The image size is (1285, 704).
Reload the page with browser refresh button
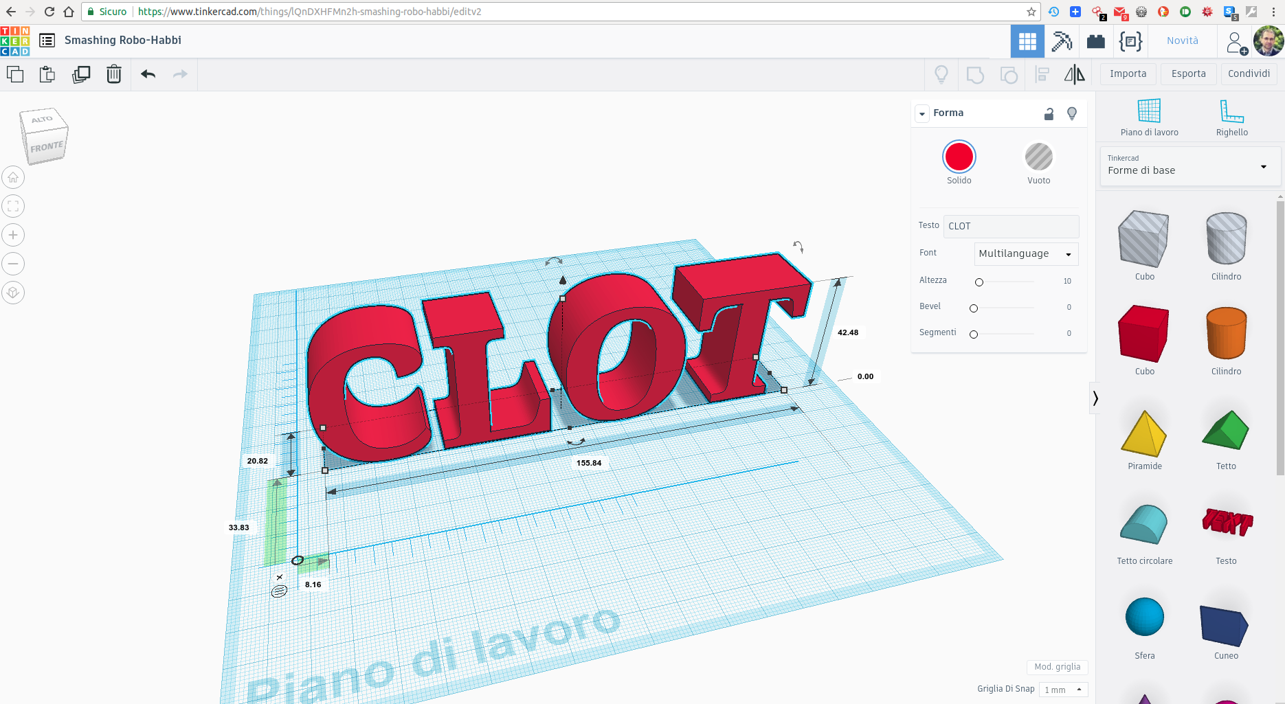click(49, 12)
